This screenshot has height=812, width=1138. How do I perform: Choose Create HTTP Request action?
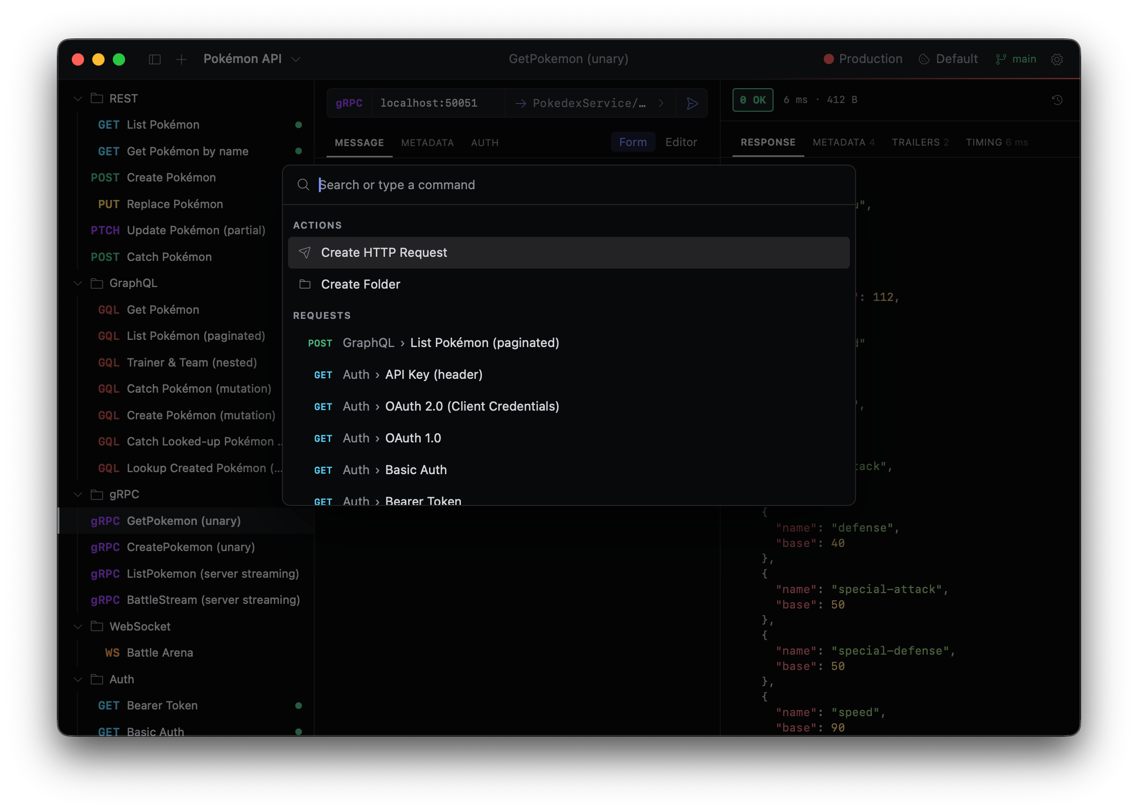point(569,252)
